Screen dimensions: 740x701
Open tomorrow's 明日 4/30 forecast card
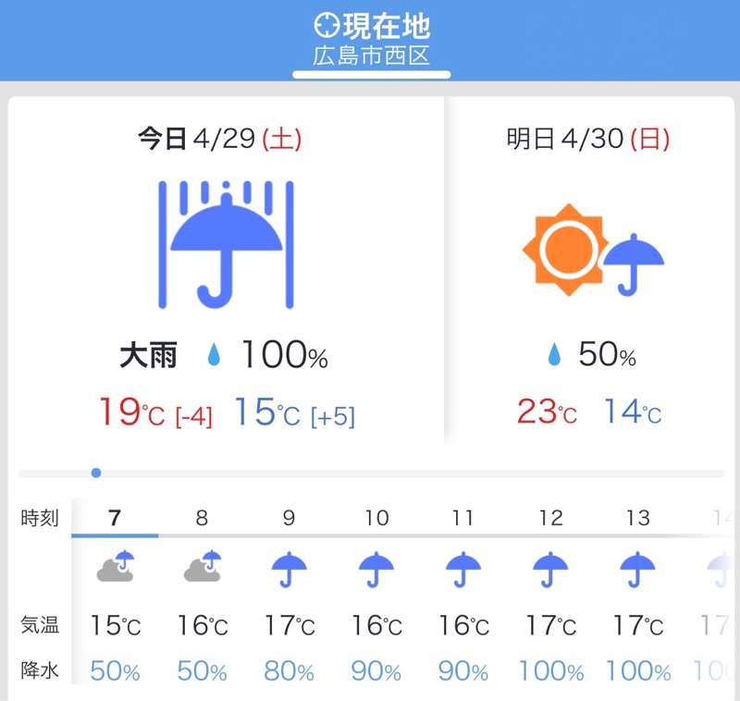point(589,270)
